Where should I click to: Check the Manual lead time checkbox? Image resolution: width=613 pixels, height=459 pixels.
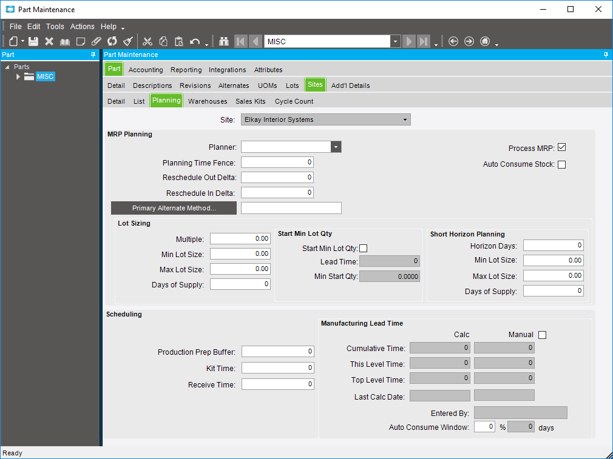pyautogui.click(x=542, y=335)
